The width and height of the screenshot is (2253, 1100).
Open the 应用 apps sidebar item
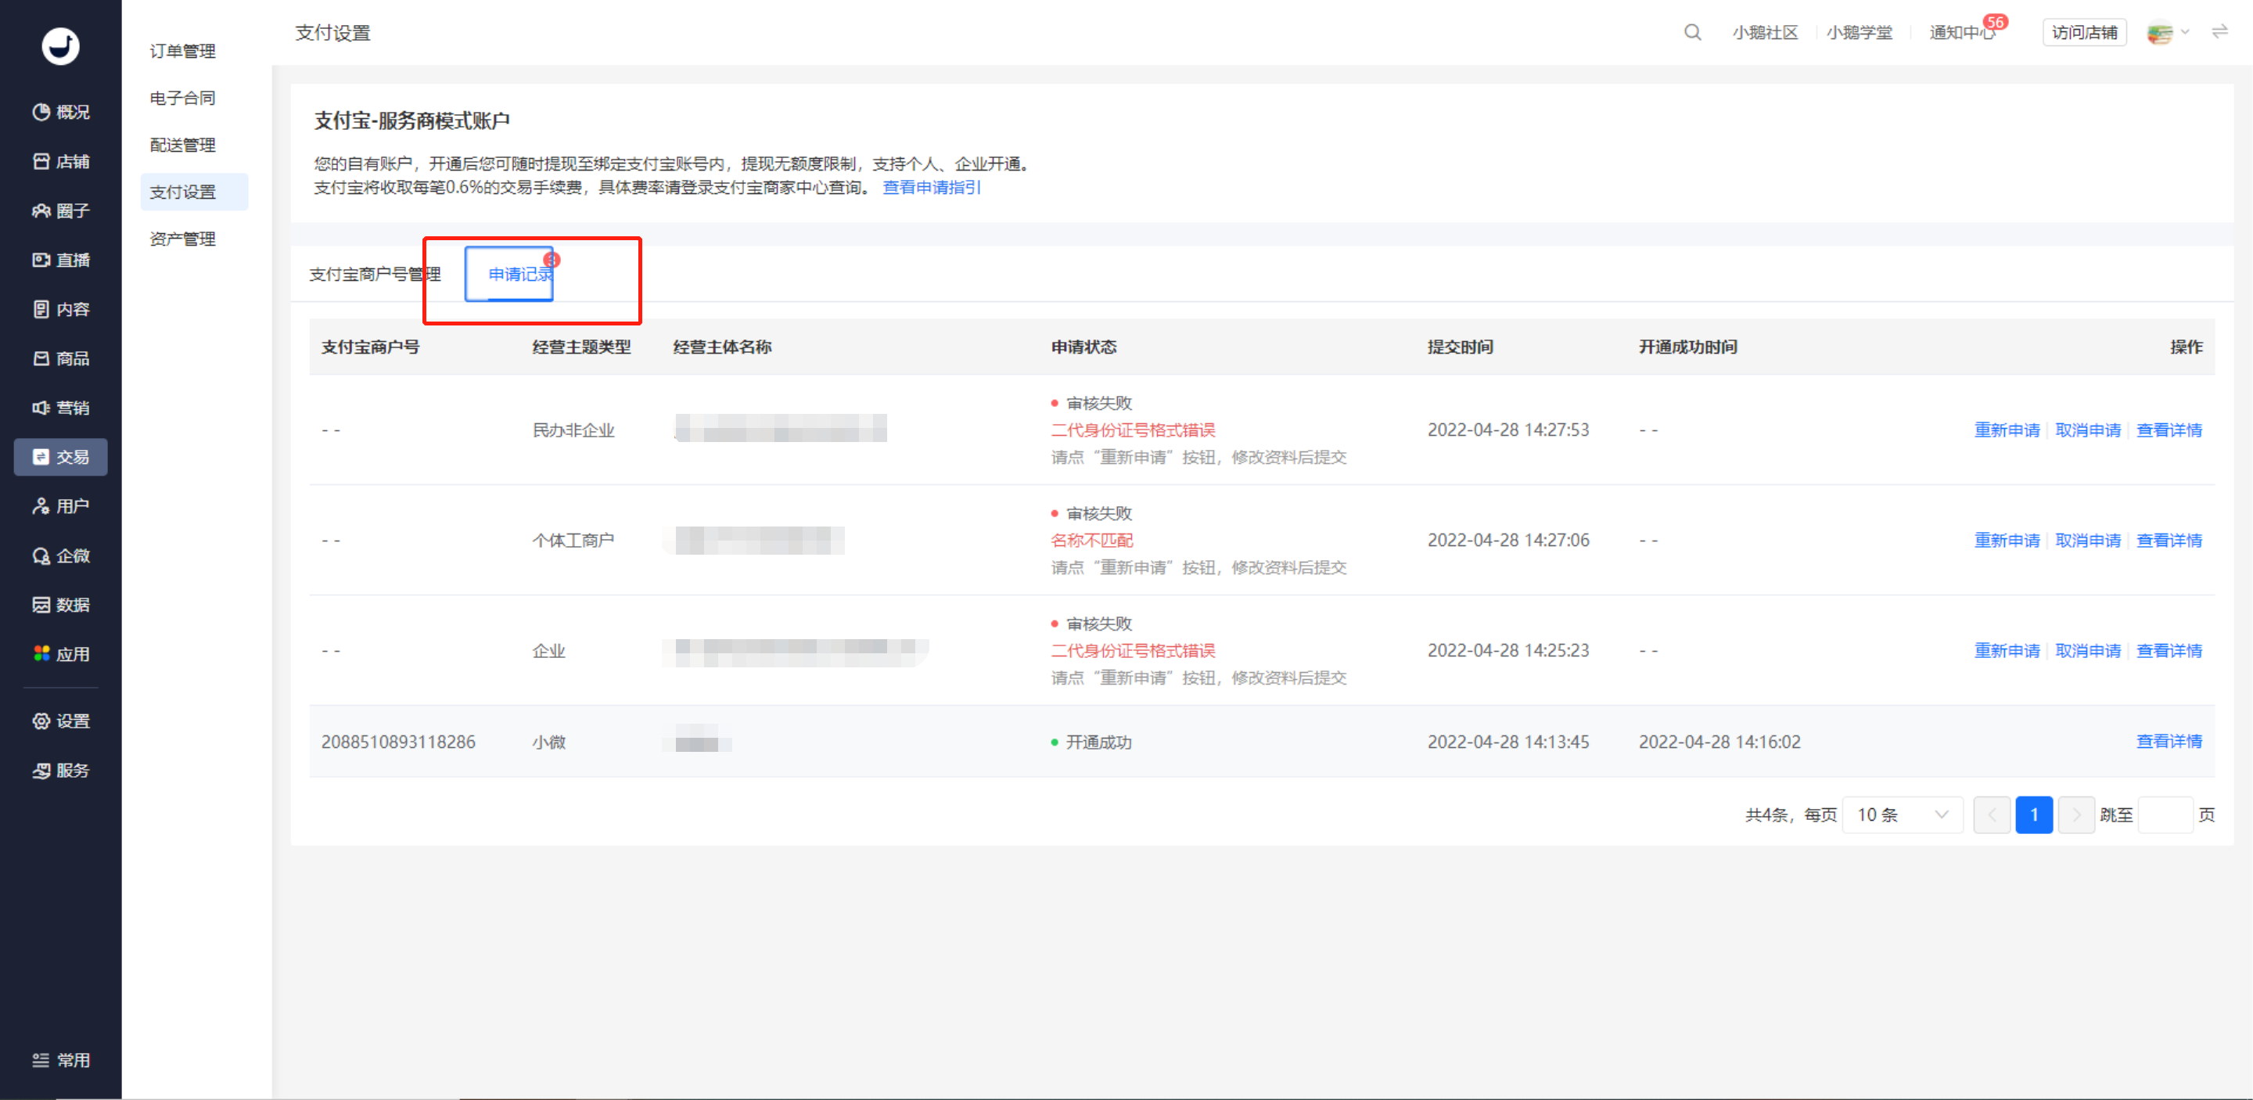pos(60,654)
